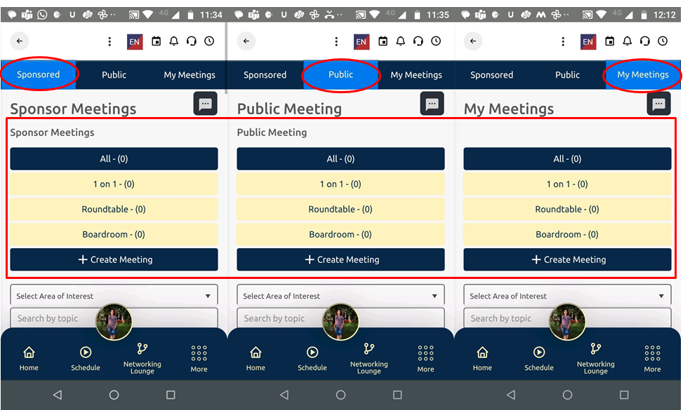Viewport: 683px width, 410px height.
Task: Filter by Roundtable on the Public Meeting screen
Action: [x=340, y=209]
